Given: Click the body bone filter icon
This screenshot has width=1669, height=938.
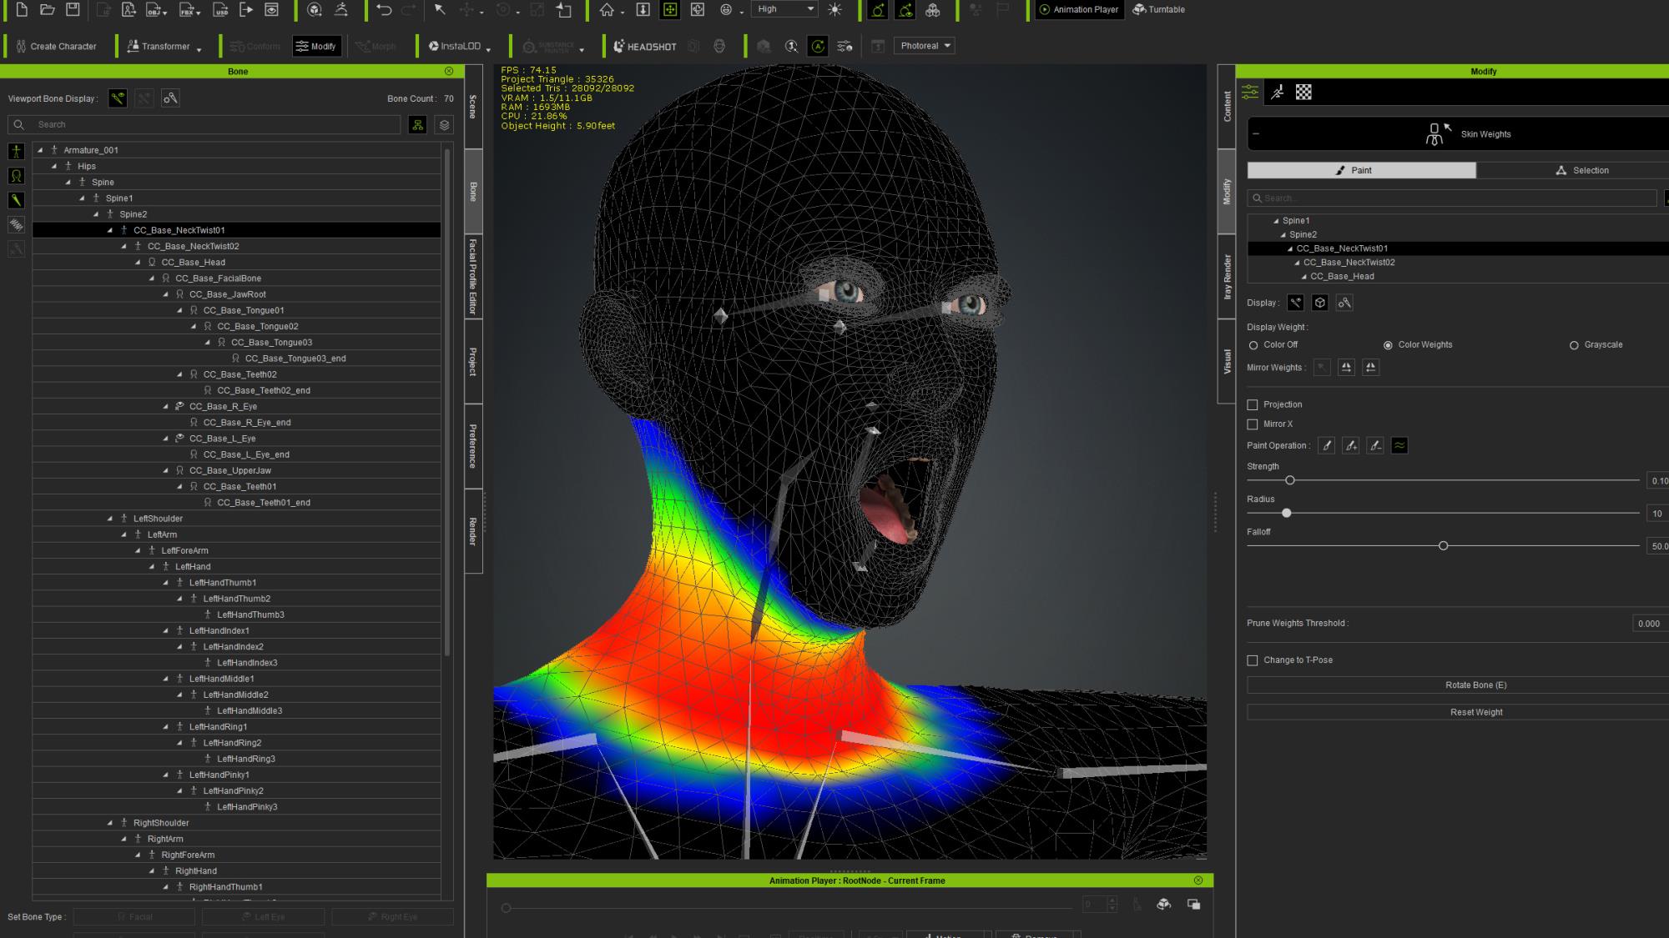Looking at the screenshot, I should 16,152.
